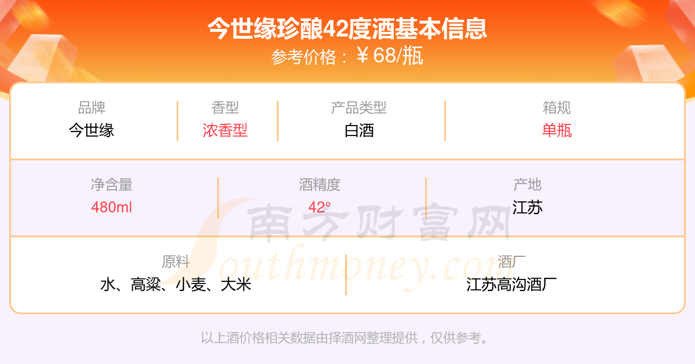The image size is (695, 364).
Task: Click the 江苏 origin value
Action: (528, 207)
